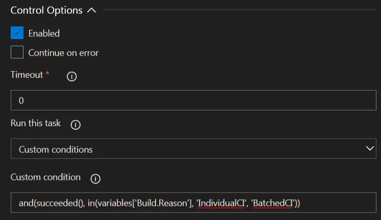Click the Timeout field label
The width and height of the screenshot is (381, 220).
coord(27,75)
